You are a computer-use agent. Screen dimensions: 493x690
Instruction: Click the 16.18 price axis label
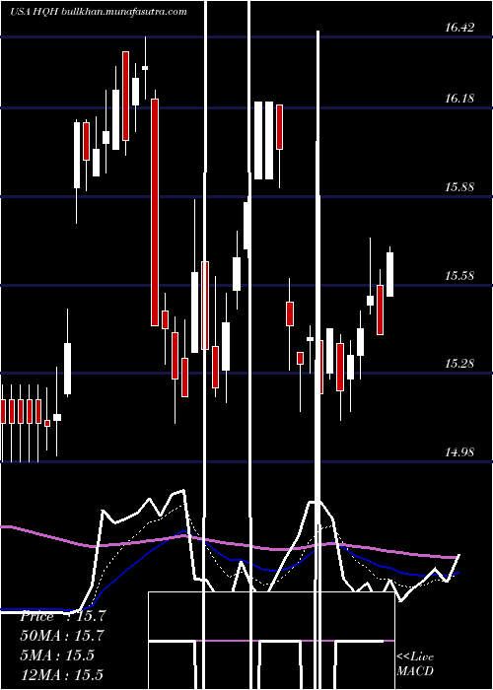[x=460, y=98]
